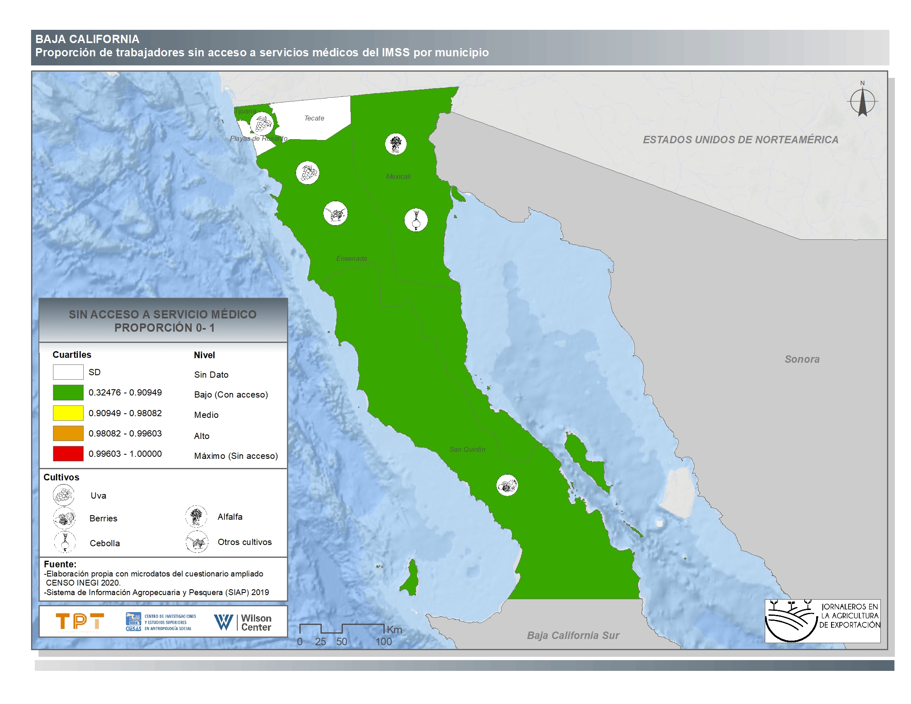This screenshot has width=911, height=704.
Task: Click the Berries legend icon
Action: point(65,518)
